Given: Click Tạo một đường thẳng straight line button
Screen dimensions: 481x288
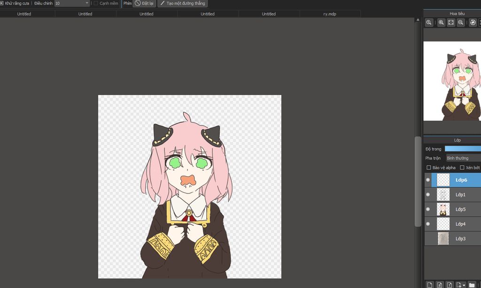Looking at the screenshot, I should (x=183, y=3).
